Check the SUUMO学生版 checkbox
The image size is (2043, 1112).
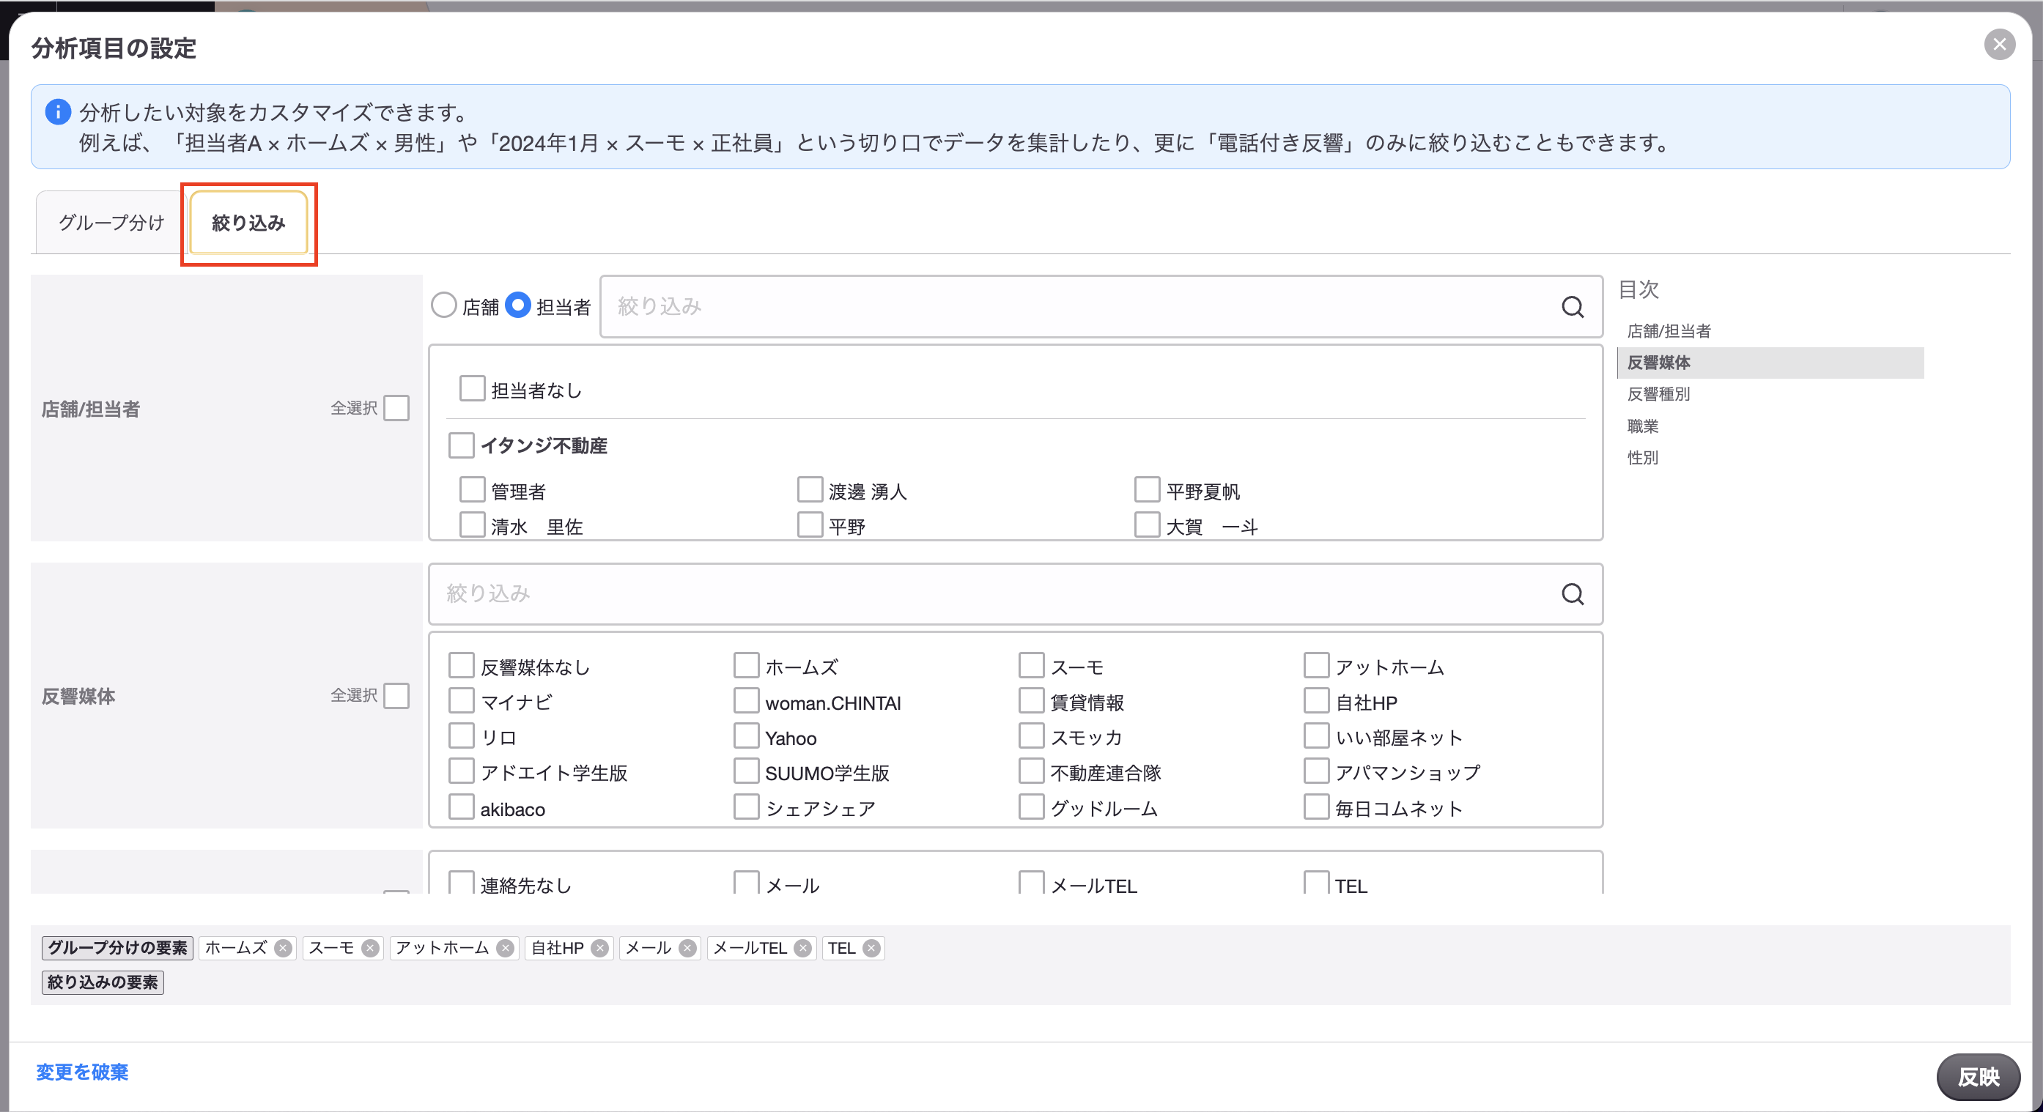click(x=746, y=771)
